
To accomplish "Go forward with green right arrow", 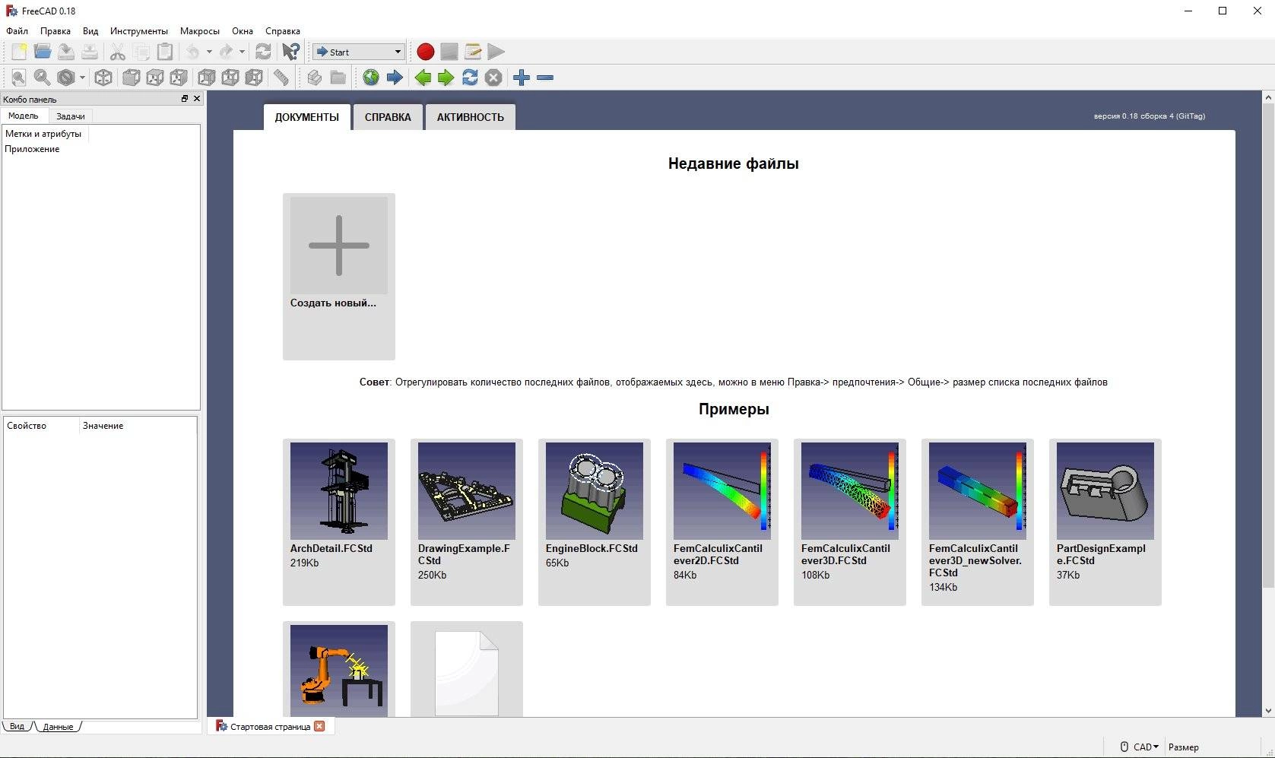I will [x=446, y=78].
